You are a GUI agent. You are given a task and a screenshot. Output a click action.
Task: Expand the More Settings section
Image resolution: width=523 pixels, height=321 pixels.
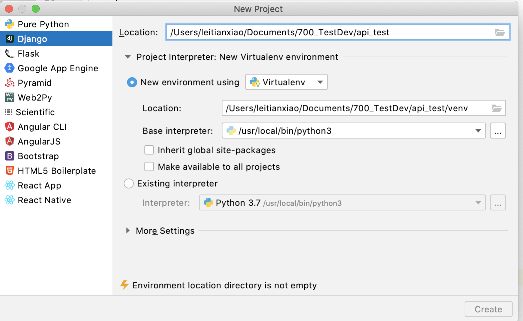tap(128, 231)
